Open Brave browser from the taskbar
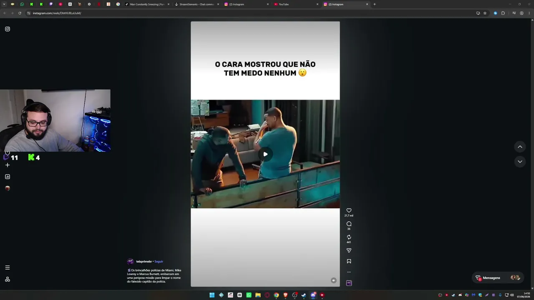 coord(285,295)
